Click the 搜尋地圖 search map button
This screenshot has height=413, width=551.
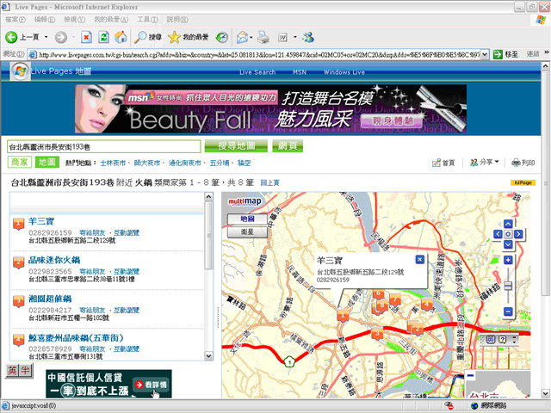[236, 145]
